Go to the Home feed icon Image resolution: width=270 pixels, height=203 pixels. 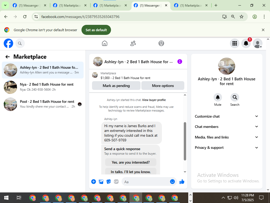click(104, 43)
